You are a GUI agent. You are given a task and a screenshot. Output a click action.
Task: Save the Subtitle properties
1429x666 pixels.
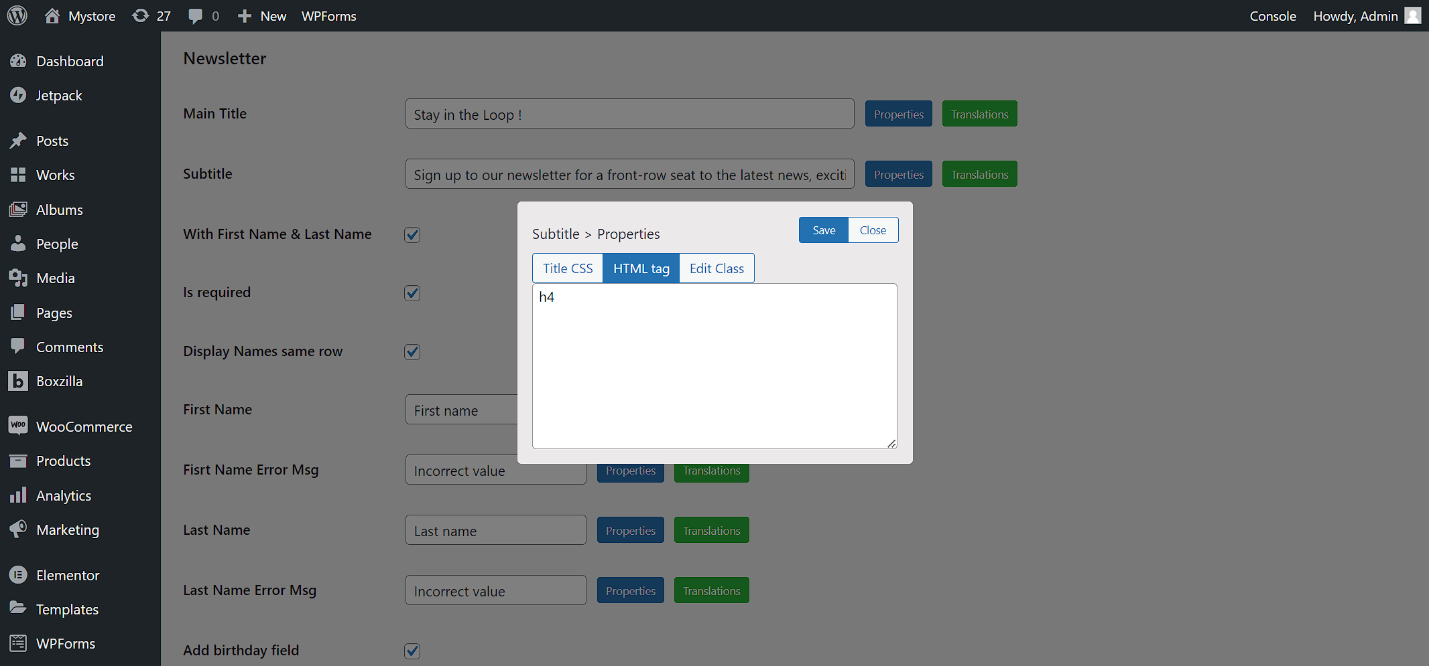pyautogui.click(x=824, y=230)
